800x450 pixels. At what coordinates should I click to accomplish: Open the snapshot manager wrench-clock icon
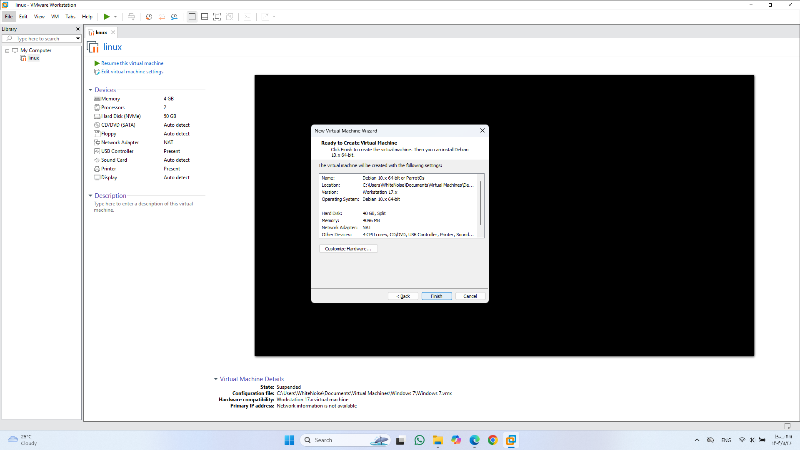174,17
